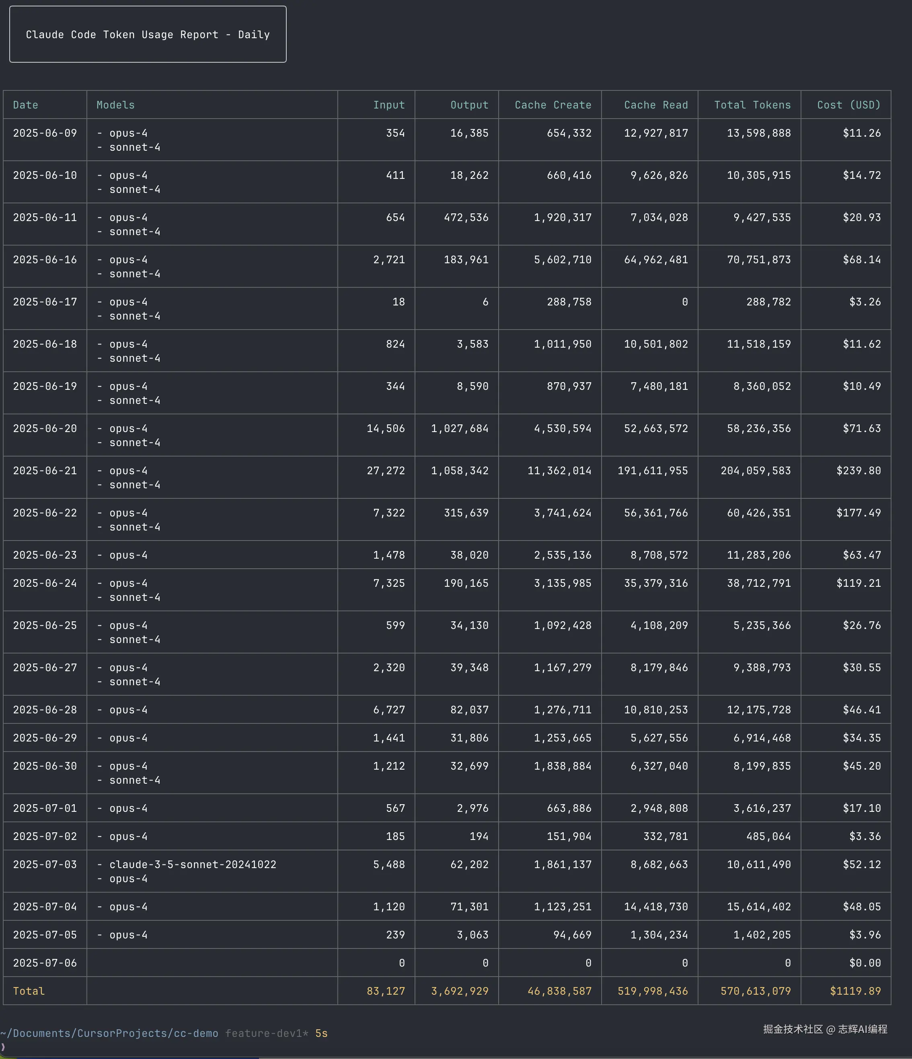Viewport: 912px width, 1059px height.
Task: Click the 2025-06-09 date cell
Action: click(45, 133)
